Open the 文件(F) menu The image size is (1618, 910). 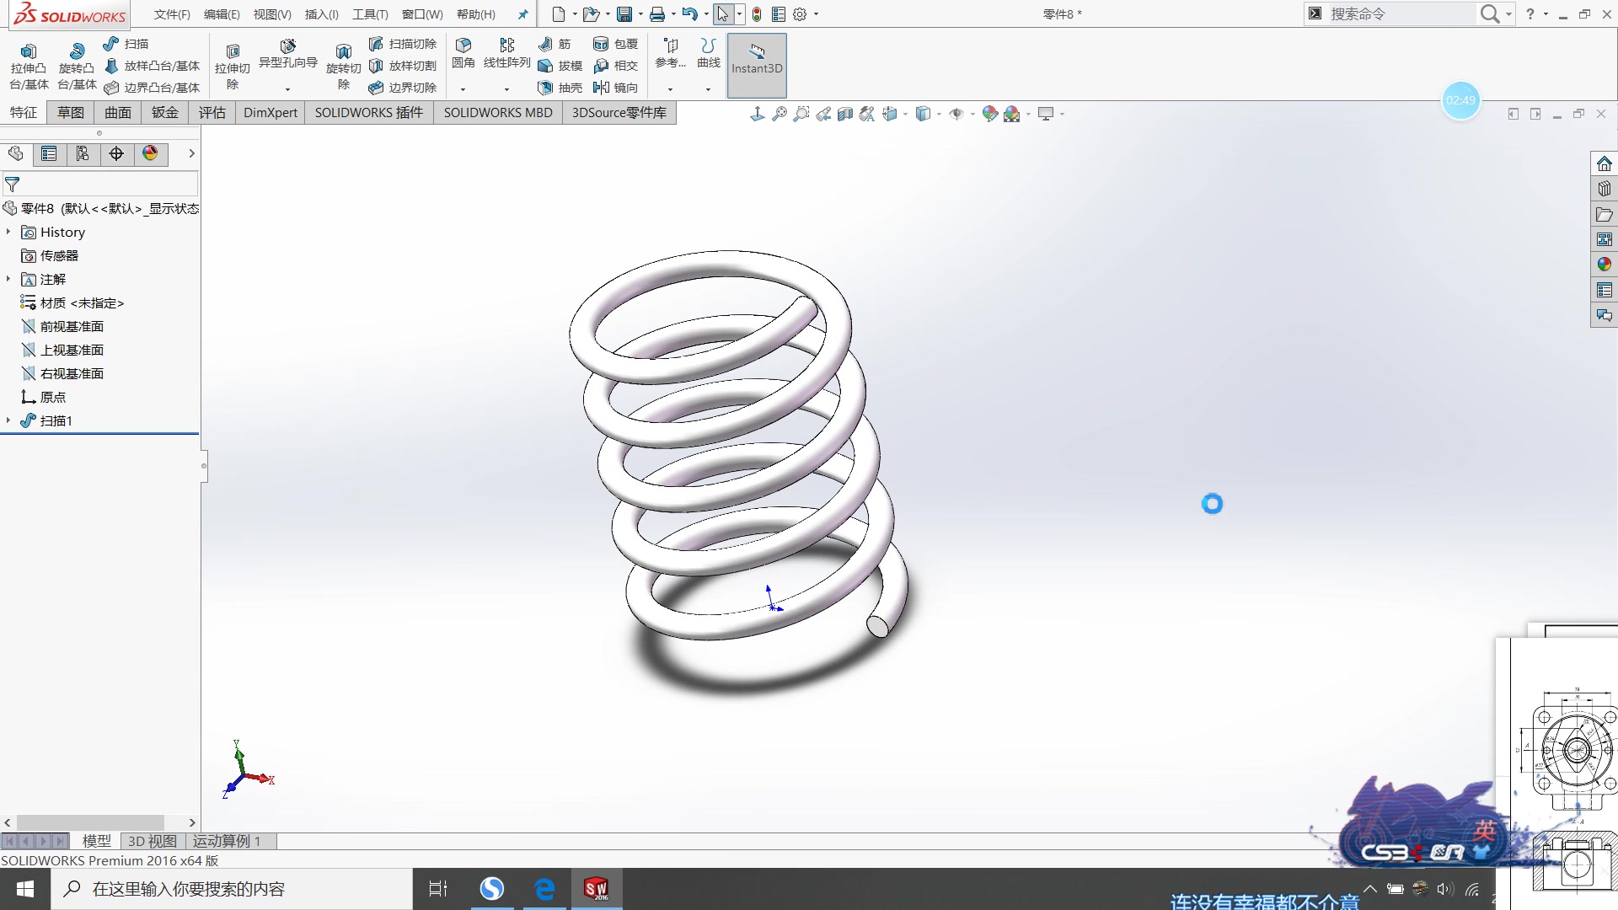coord(172,14)
